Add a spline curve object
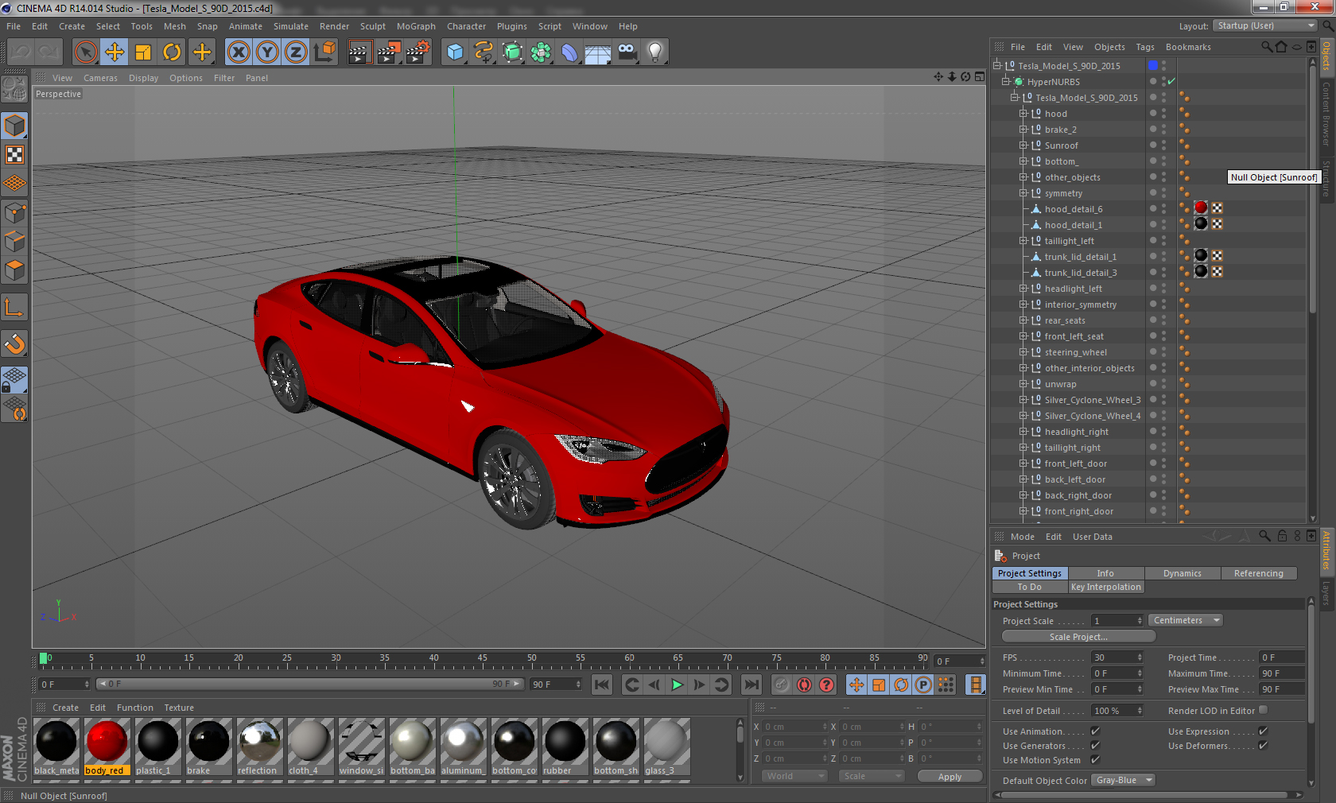This screenshot has width=1336, height=803. [484, 52]
